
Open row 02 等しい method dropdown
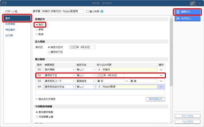coord(86,75)
